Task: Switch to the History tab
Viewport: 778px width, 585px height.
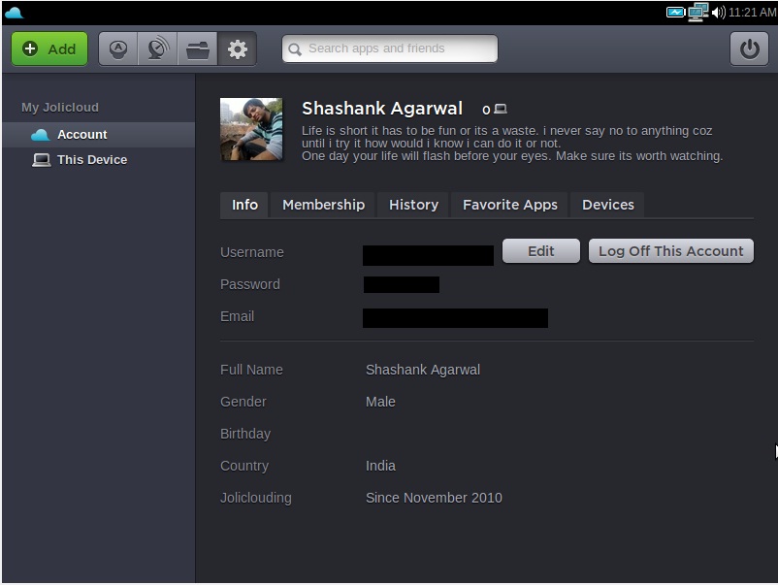Action: 413,205
